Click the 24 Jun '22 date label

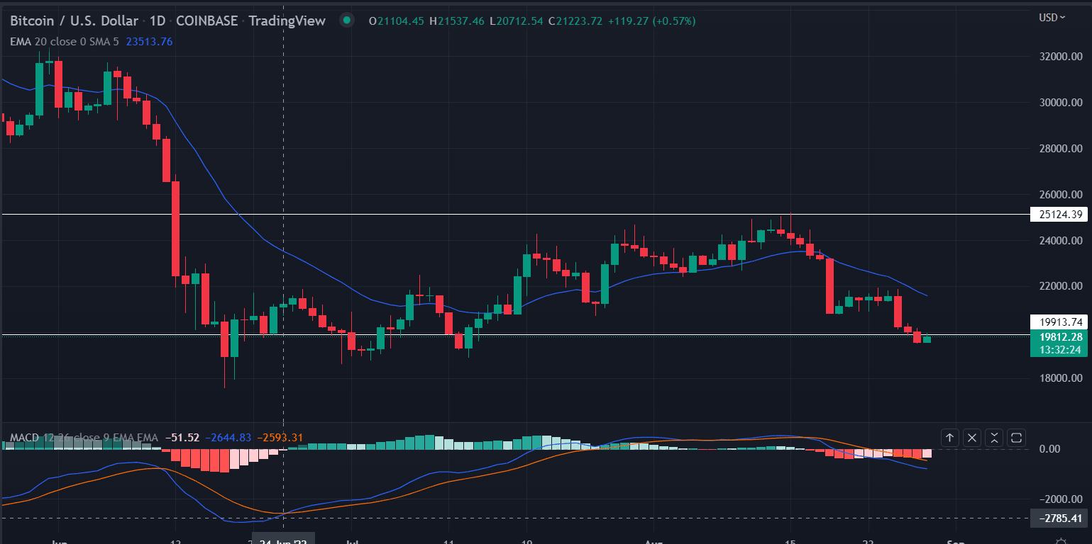282,540
